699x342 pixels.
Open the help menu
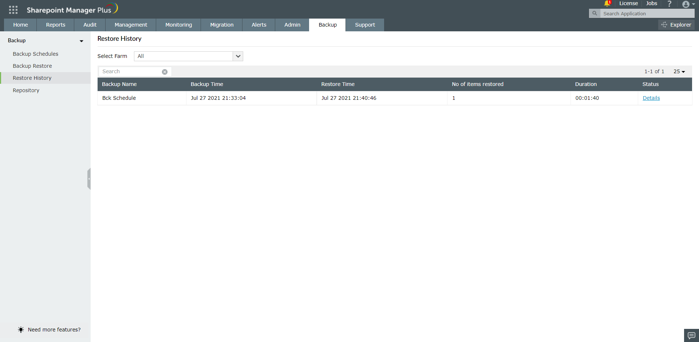click(669, 4)
